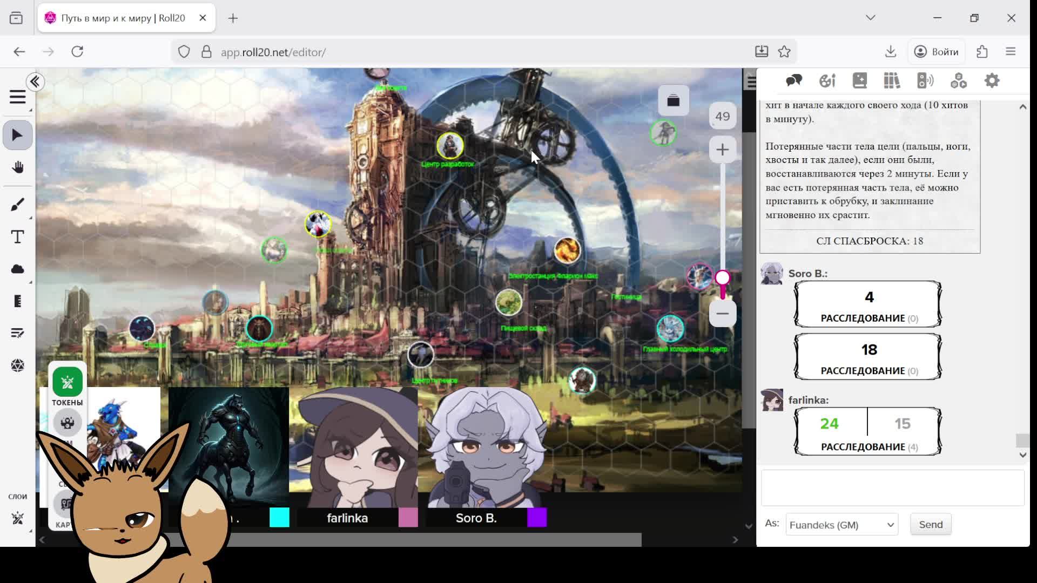Open the fog of war cloud tool
The width and height of the screenshot is (1037, 583).
[17, 269]
